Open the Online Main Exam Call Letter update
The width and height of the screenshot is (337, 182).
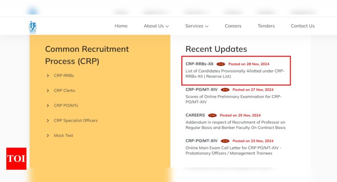click(233, 150)
